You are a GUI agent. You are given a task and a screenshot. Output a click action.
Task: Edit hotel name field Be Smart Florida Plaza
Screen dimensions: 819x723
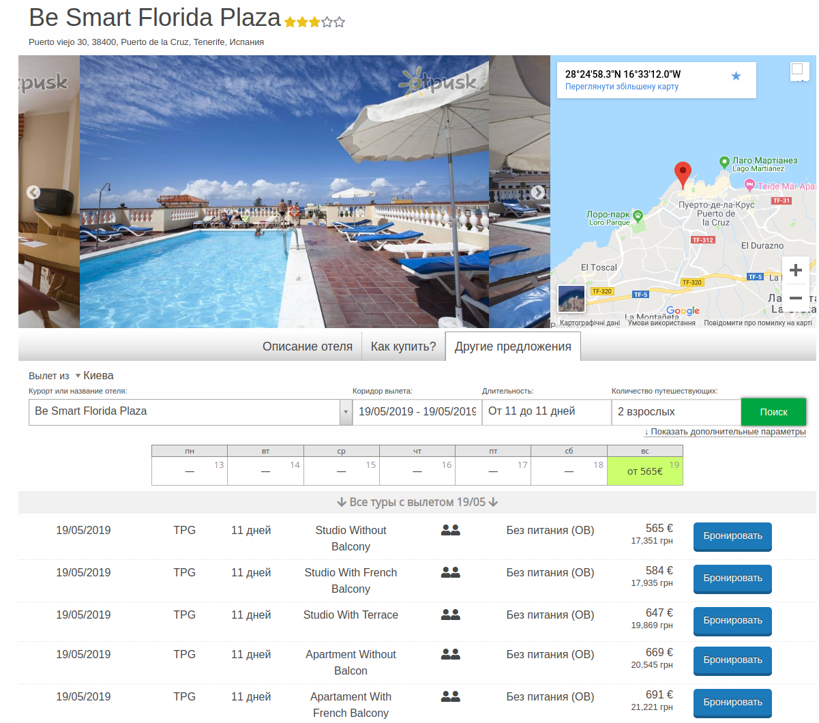184,411
